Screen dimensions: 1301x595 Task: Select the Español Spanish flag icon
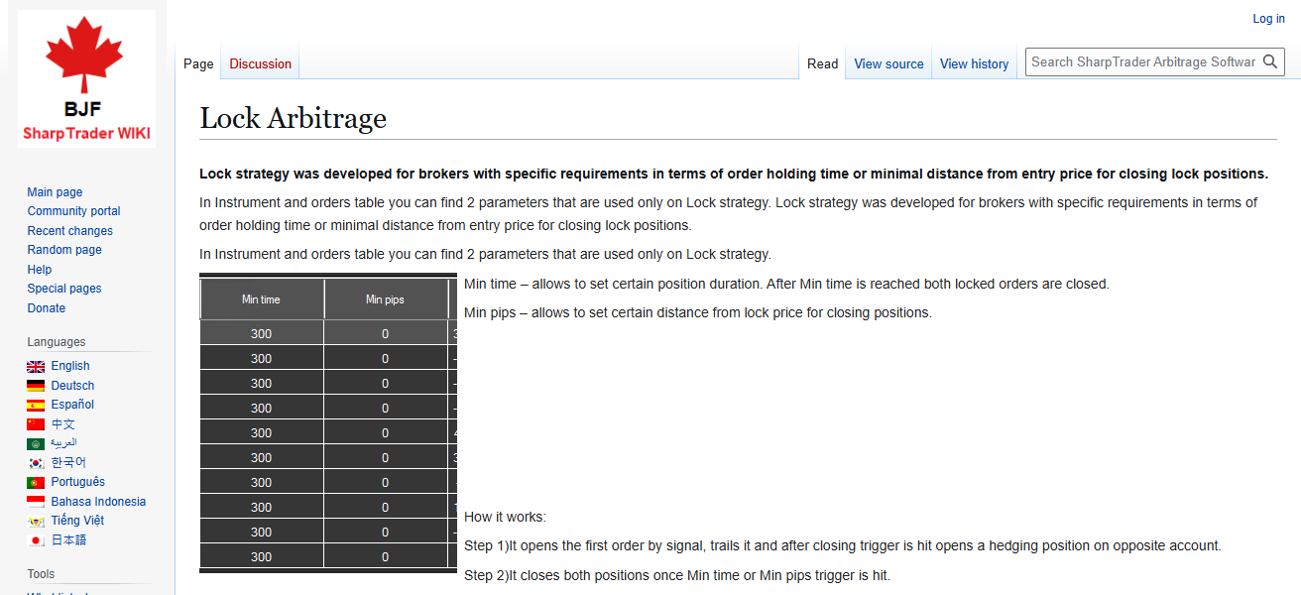coord(35,405)
